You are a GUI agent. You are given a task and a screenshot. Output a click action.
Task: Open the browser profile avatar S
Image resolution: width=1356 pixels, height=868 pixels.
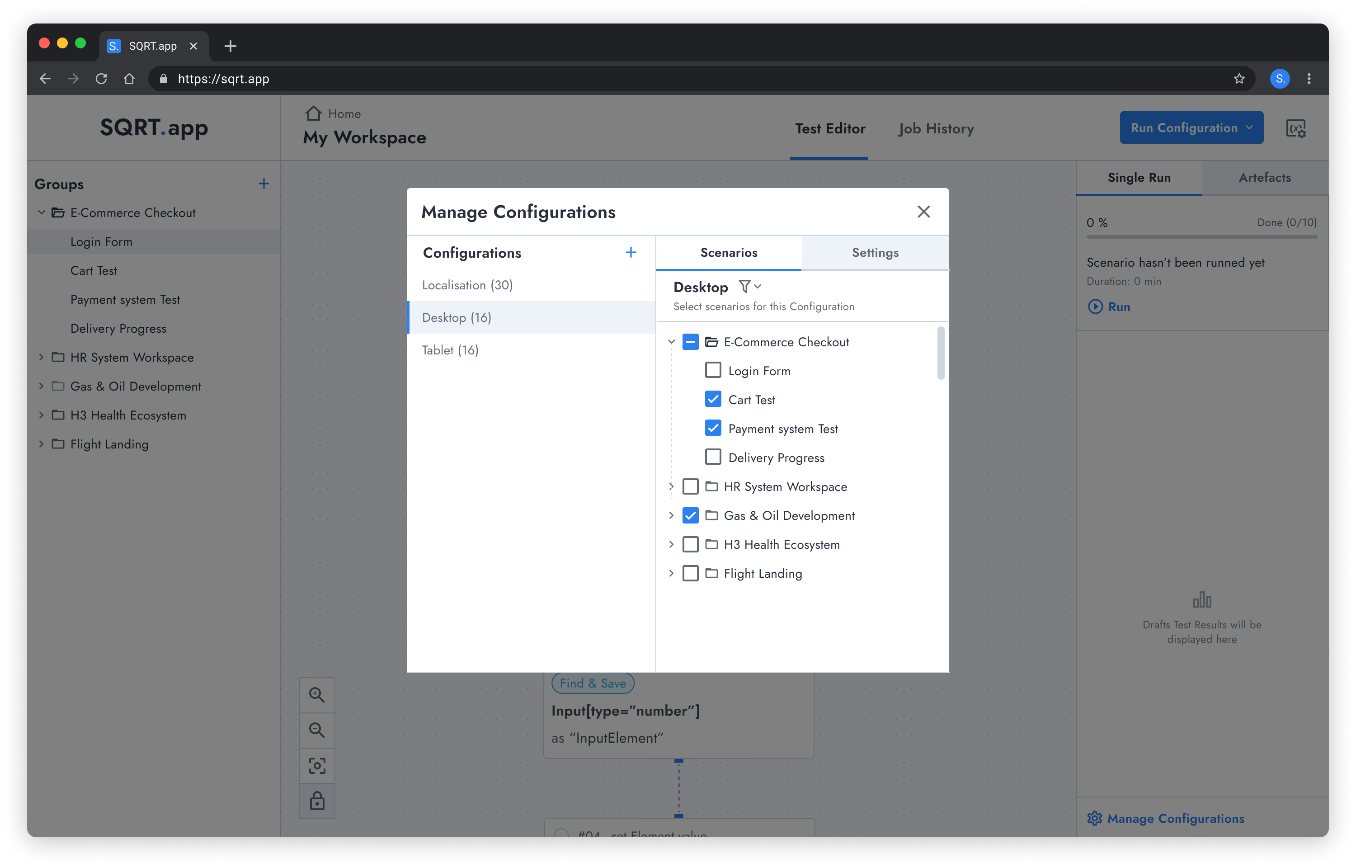click(x=1280, y=79)
